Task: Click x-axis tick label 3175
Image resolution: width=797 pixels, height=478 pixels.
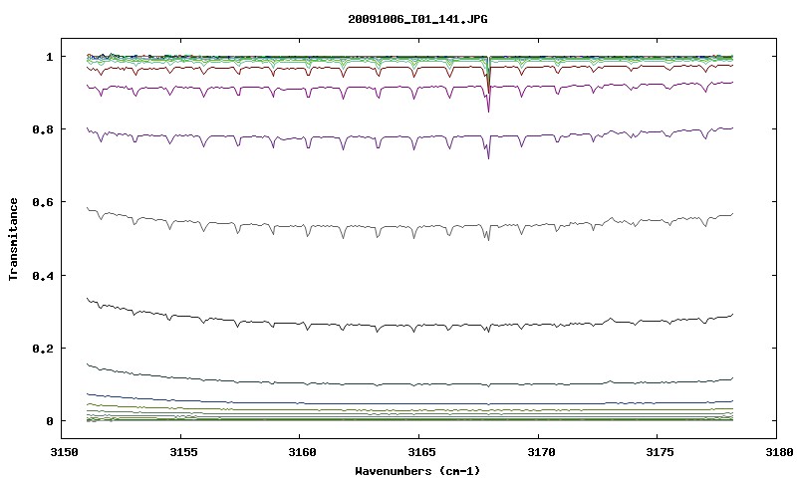Action: [x=659, y=452]
